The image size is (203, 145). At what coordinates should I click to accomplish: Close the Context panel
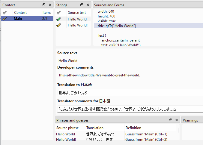pos(50,5)
